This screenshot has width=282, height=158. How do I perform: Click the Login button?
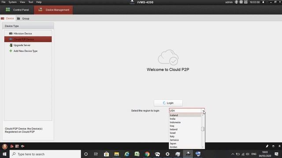click(168, 103)
